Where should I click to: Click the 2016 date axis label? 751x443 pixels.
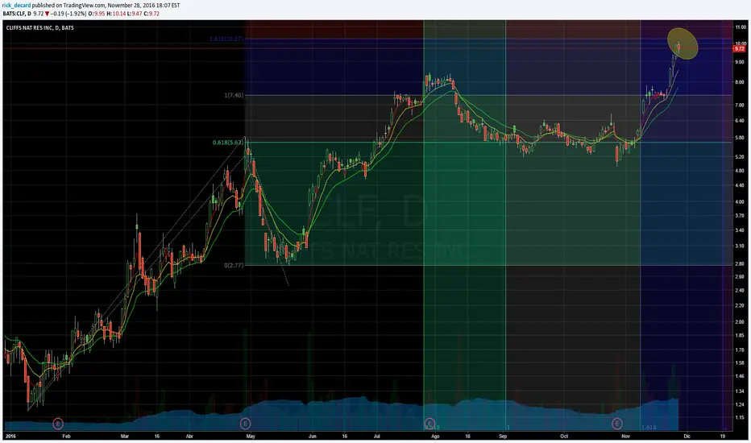(10, 437)
